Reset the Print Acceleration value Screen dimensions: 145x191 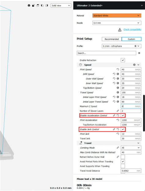tap(118, 120)
